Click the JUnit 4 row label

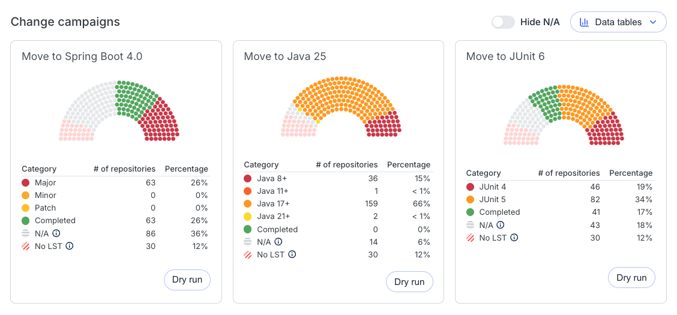(x=493, y=187)
